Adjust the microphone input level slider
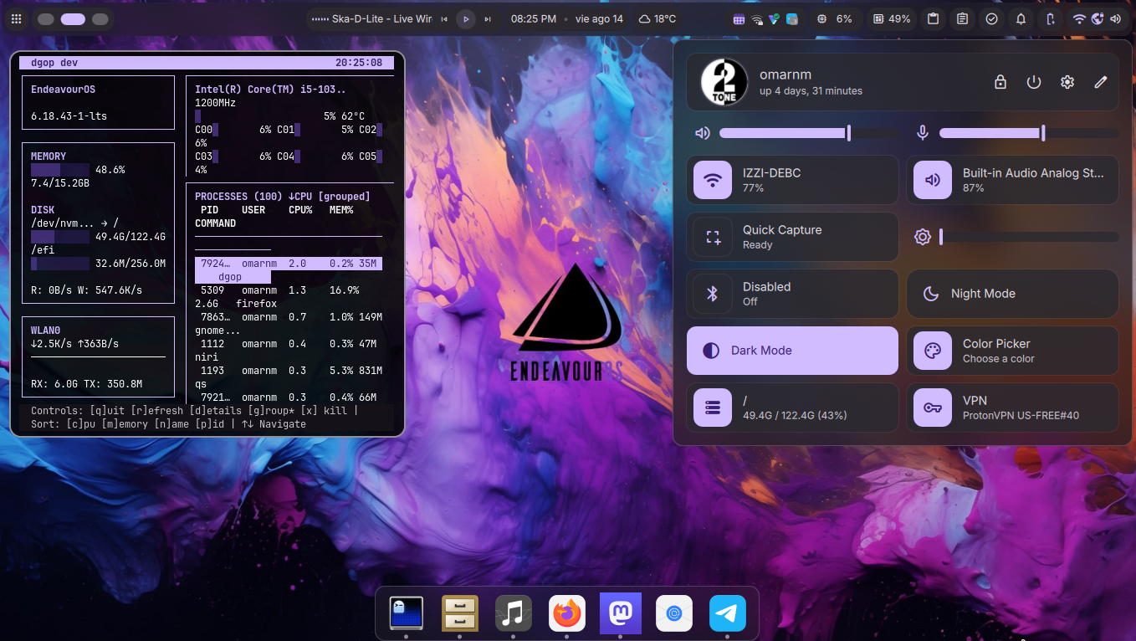Screen dimensions: 1136x641 (1029, 133)
